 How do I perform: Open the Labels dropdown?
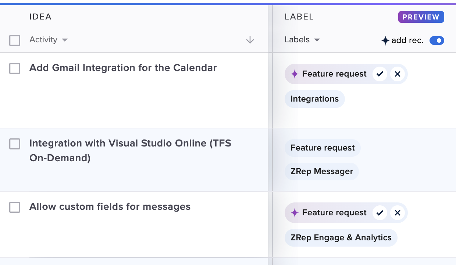pos(302,40)
